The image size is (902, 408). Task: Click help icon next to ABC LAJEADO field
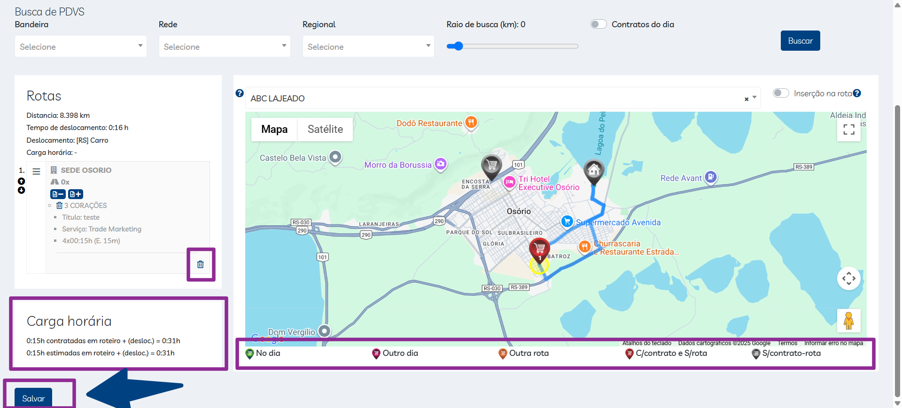pos(240,93)
